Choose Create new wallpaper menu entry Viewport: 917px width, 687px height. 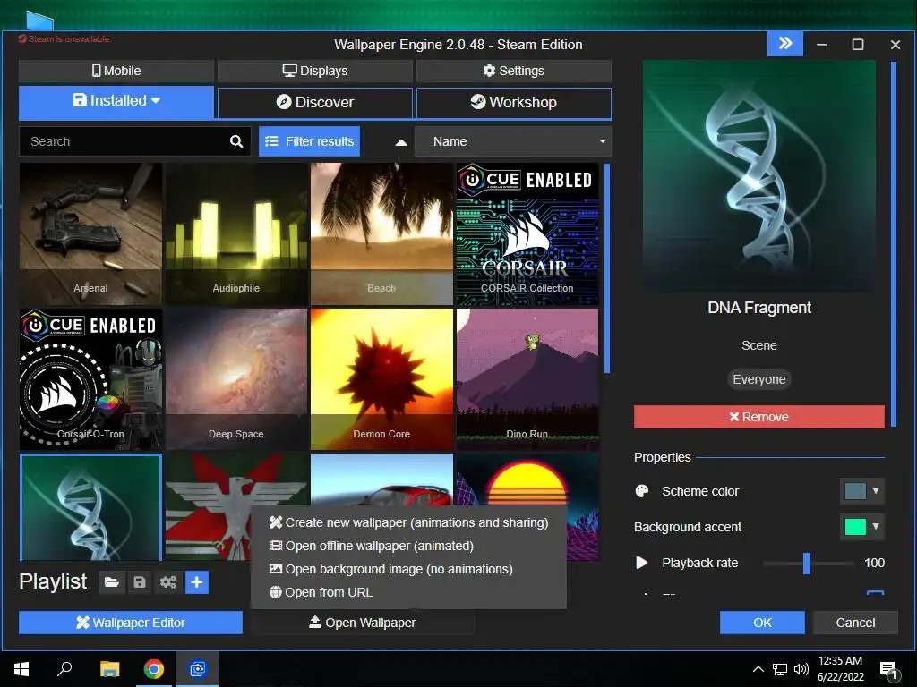pyautogui.click(x=408, y=522)
